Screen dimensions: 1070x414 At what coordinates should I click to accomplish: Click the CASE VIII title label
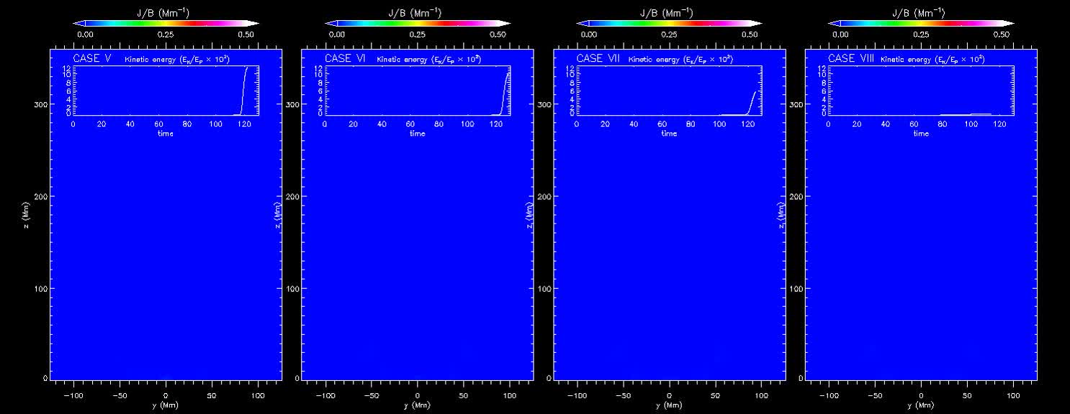pyautogui.click(x=851, y=58)
